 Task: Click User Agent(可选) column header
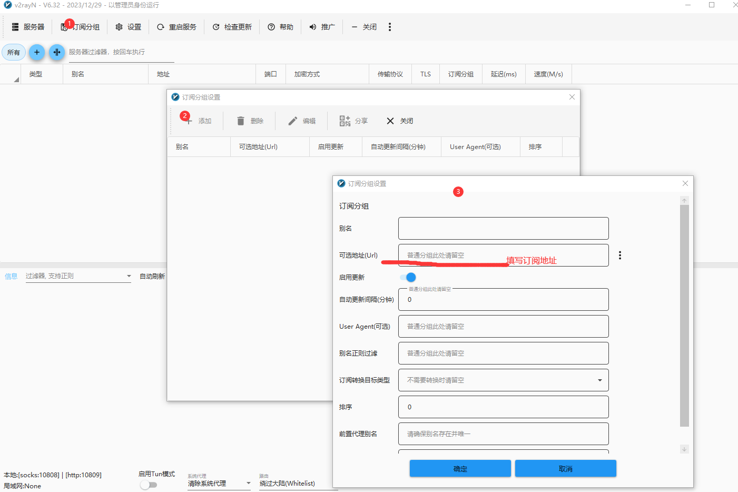[480, 147]
